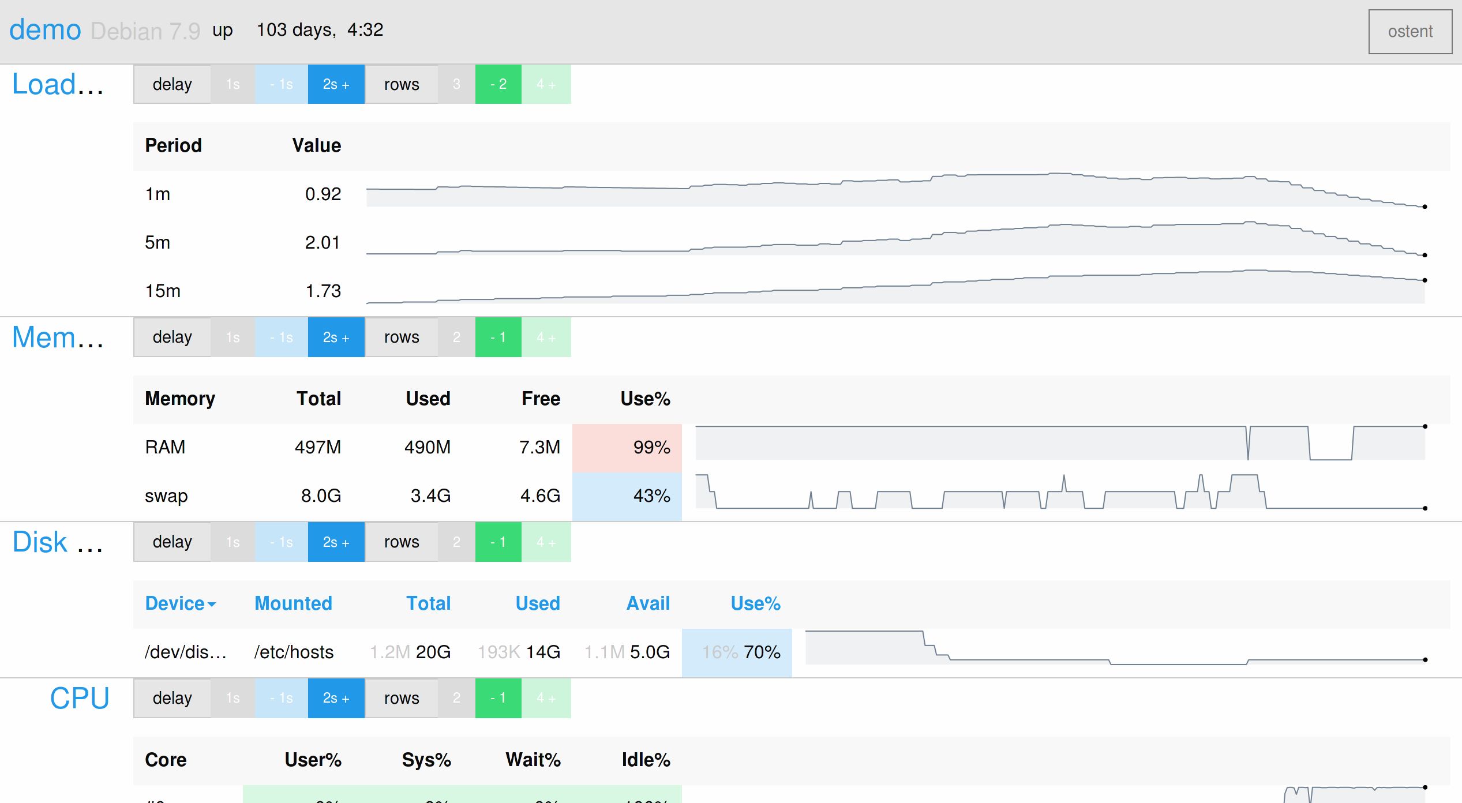Decrease Mem delay to 1s
Screen dimensions: 1462x803
click(281, 337)
